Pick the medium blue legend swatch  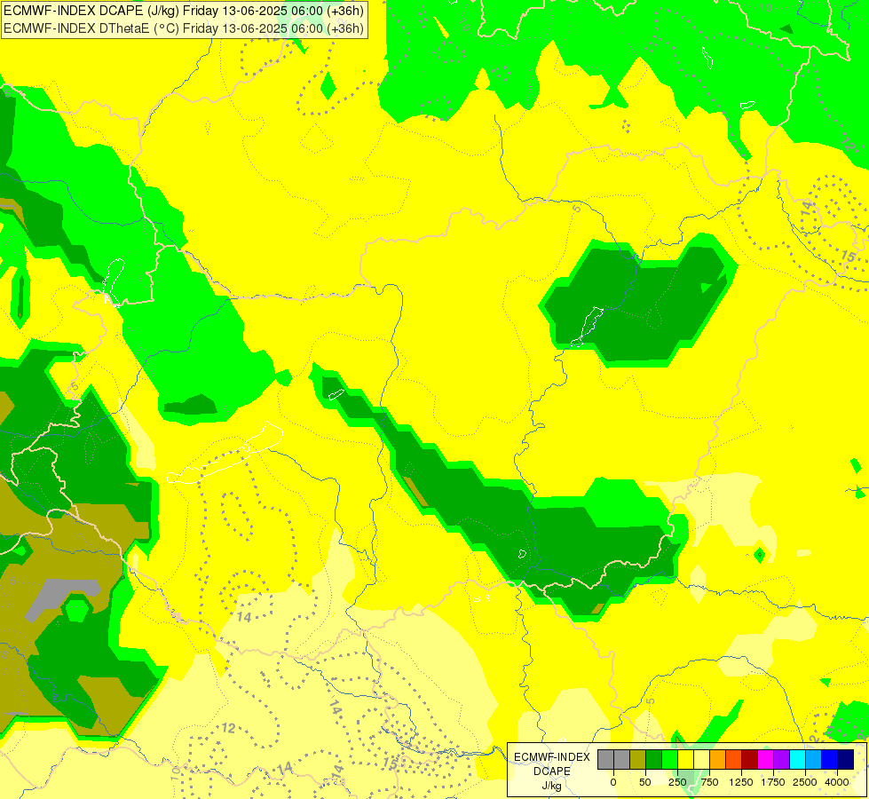[830, 759]
